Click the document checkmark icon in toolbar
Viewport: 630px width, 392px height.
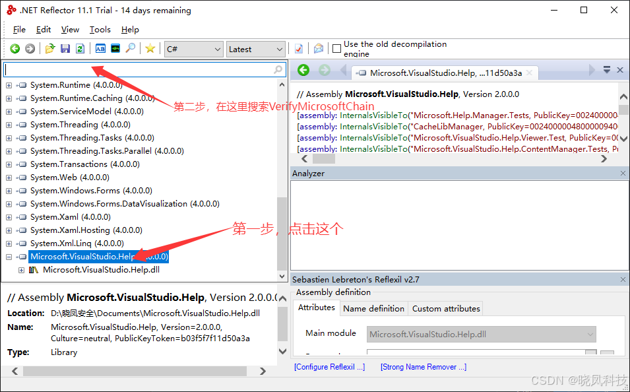[299, 49]
